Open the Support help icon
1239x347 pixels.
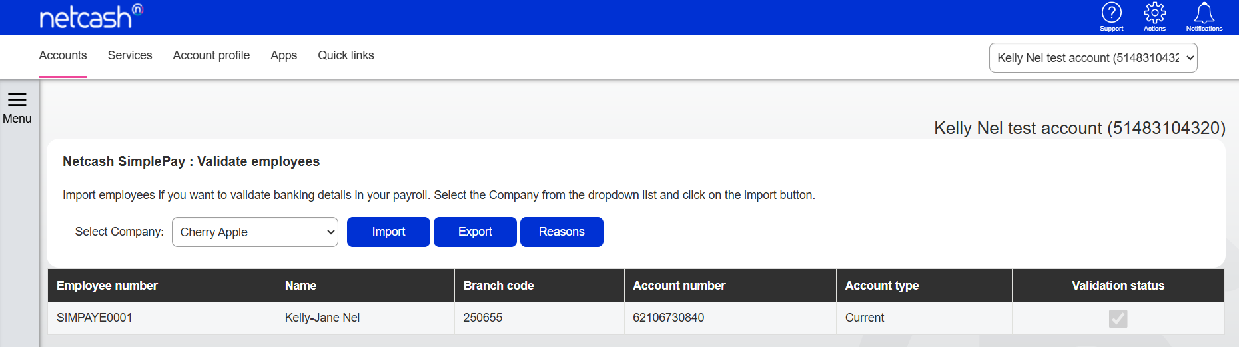tap(1111, 17)
